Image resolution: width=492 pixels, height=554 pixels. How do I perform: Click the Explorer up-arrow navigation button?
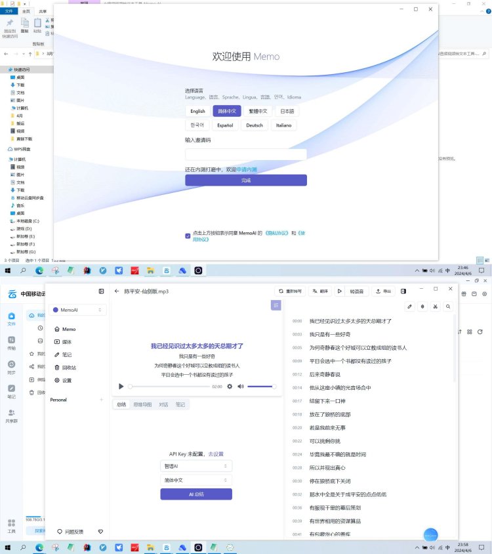point(30,54)
